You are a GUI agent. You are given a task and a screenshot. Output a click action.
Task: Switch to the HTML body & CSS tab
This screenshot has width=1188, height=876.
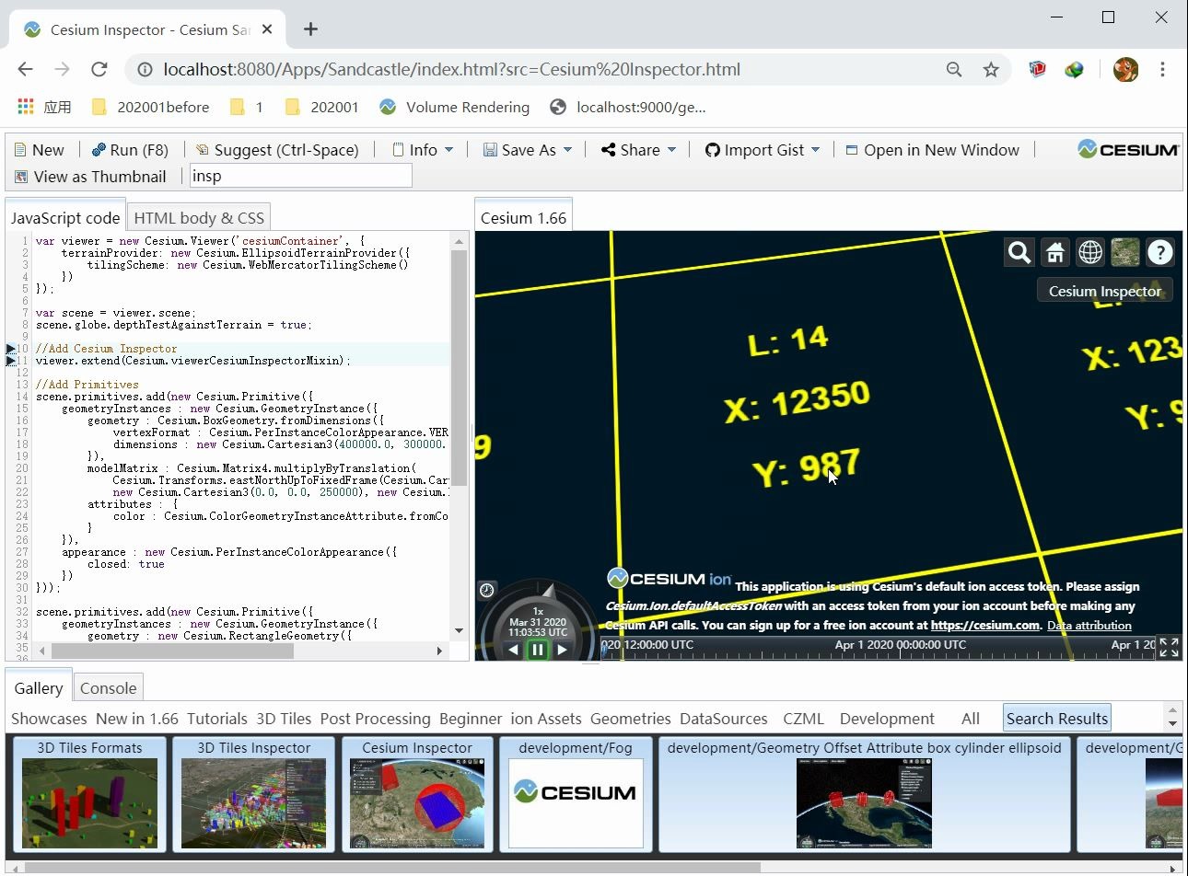click(199, 218)
